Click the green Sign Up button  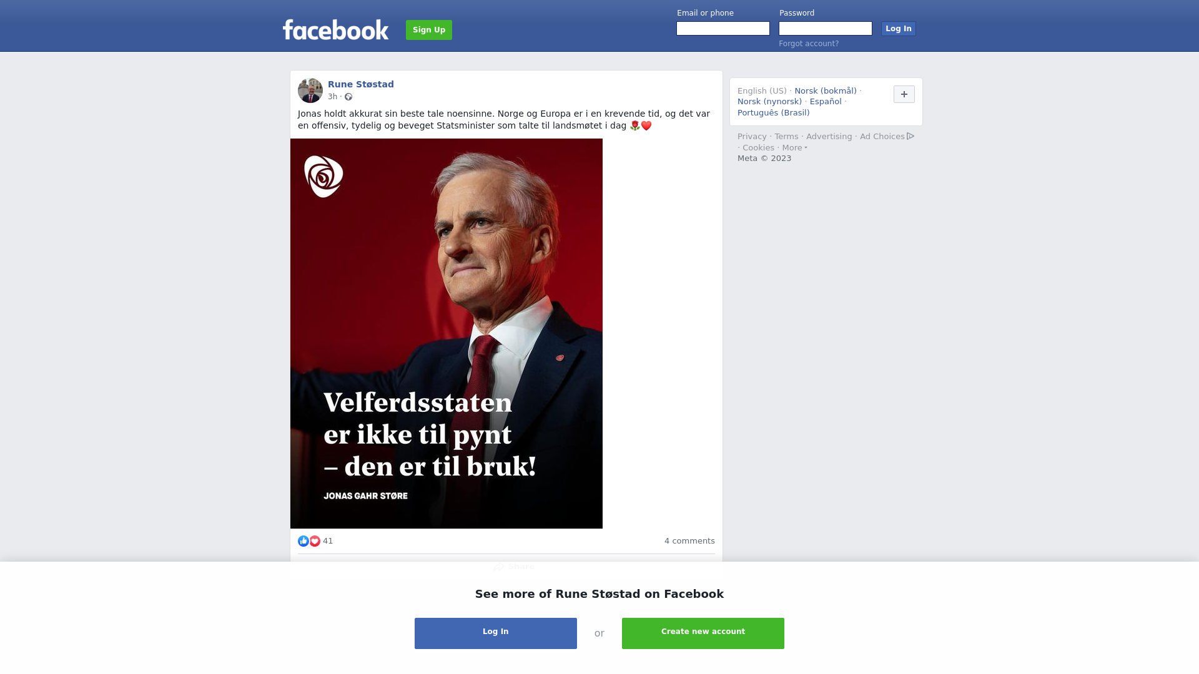tap(429, 30)
